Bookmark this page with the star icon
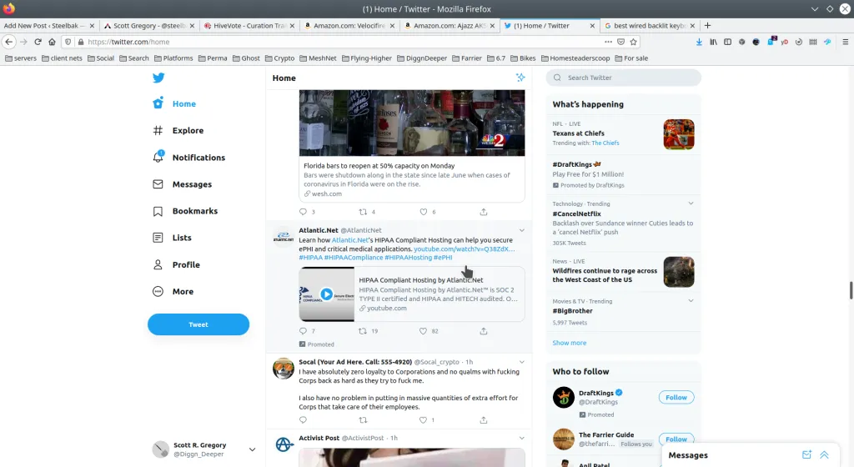This screenshot has width=854, height=467. 634,42
